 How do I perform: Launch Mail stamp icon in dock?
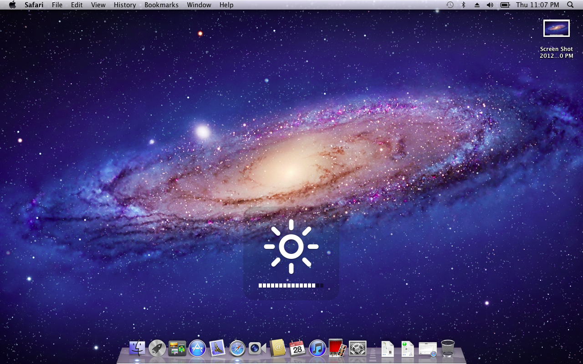(217, 349)
